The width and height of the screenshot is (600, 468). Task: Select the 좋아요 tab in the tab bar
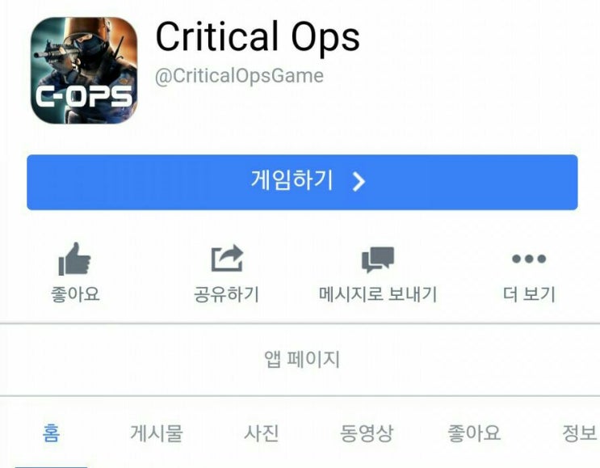474,433
